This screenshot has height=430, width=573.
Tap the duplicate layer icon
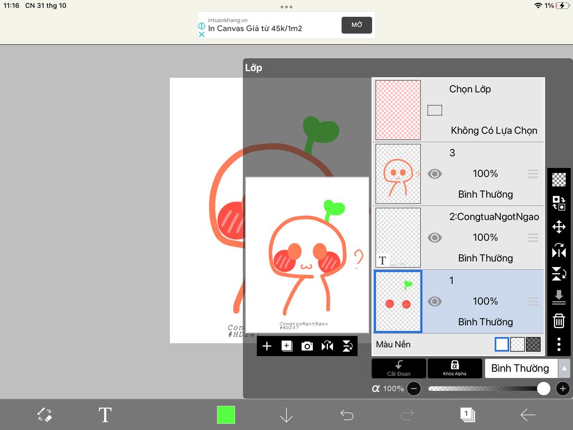pos(287,346)
